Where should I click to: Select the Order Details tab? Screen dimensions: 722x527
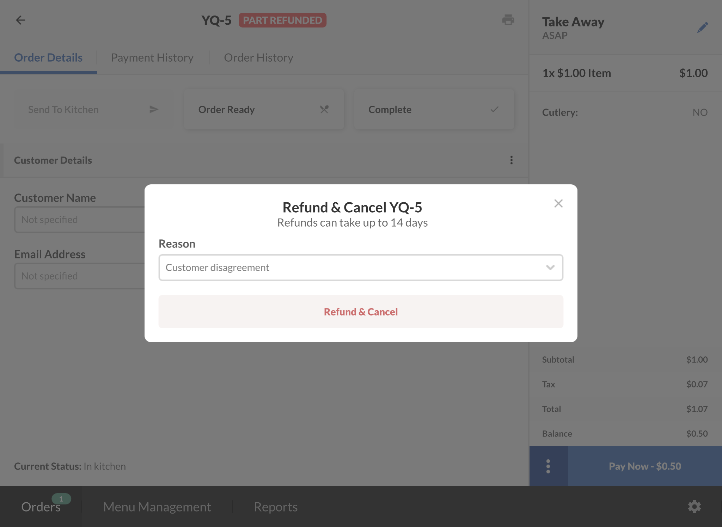48,58
